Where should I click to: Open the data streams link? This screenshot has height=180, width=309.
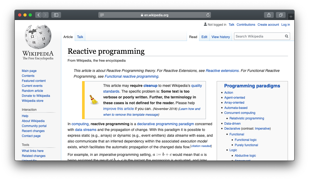pyautogui.click(x=86, y=130)
